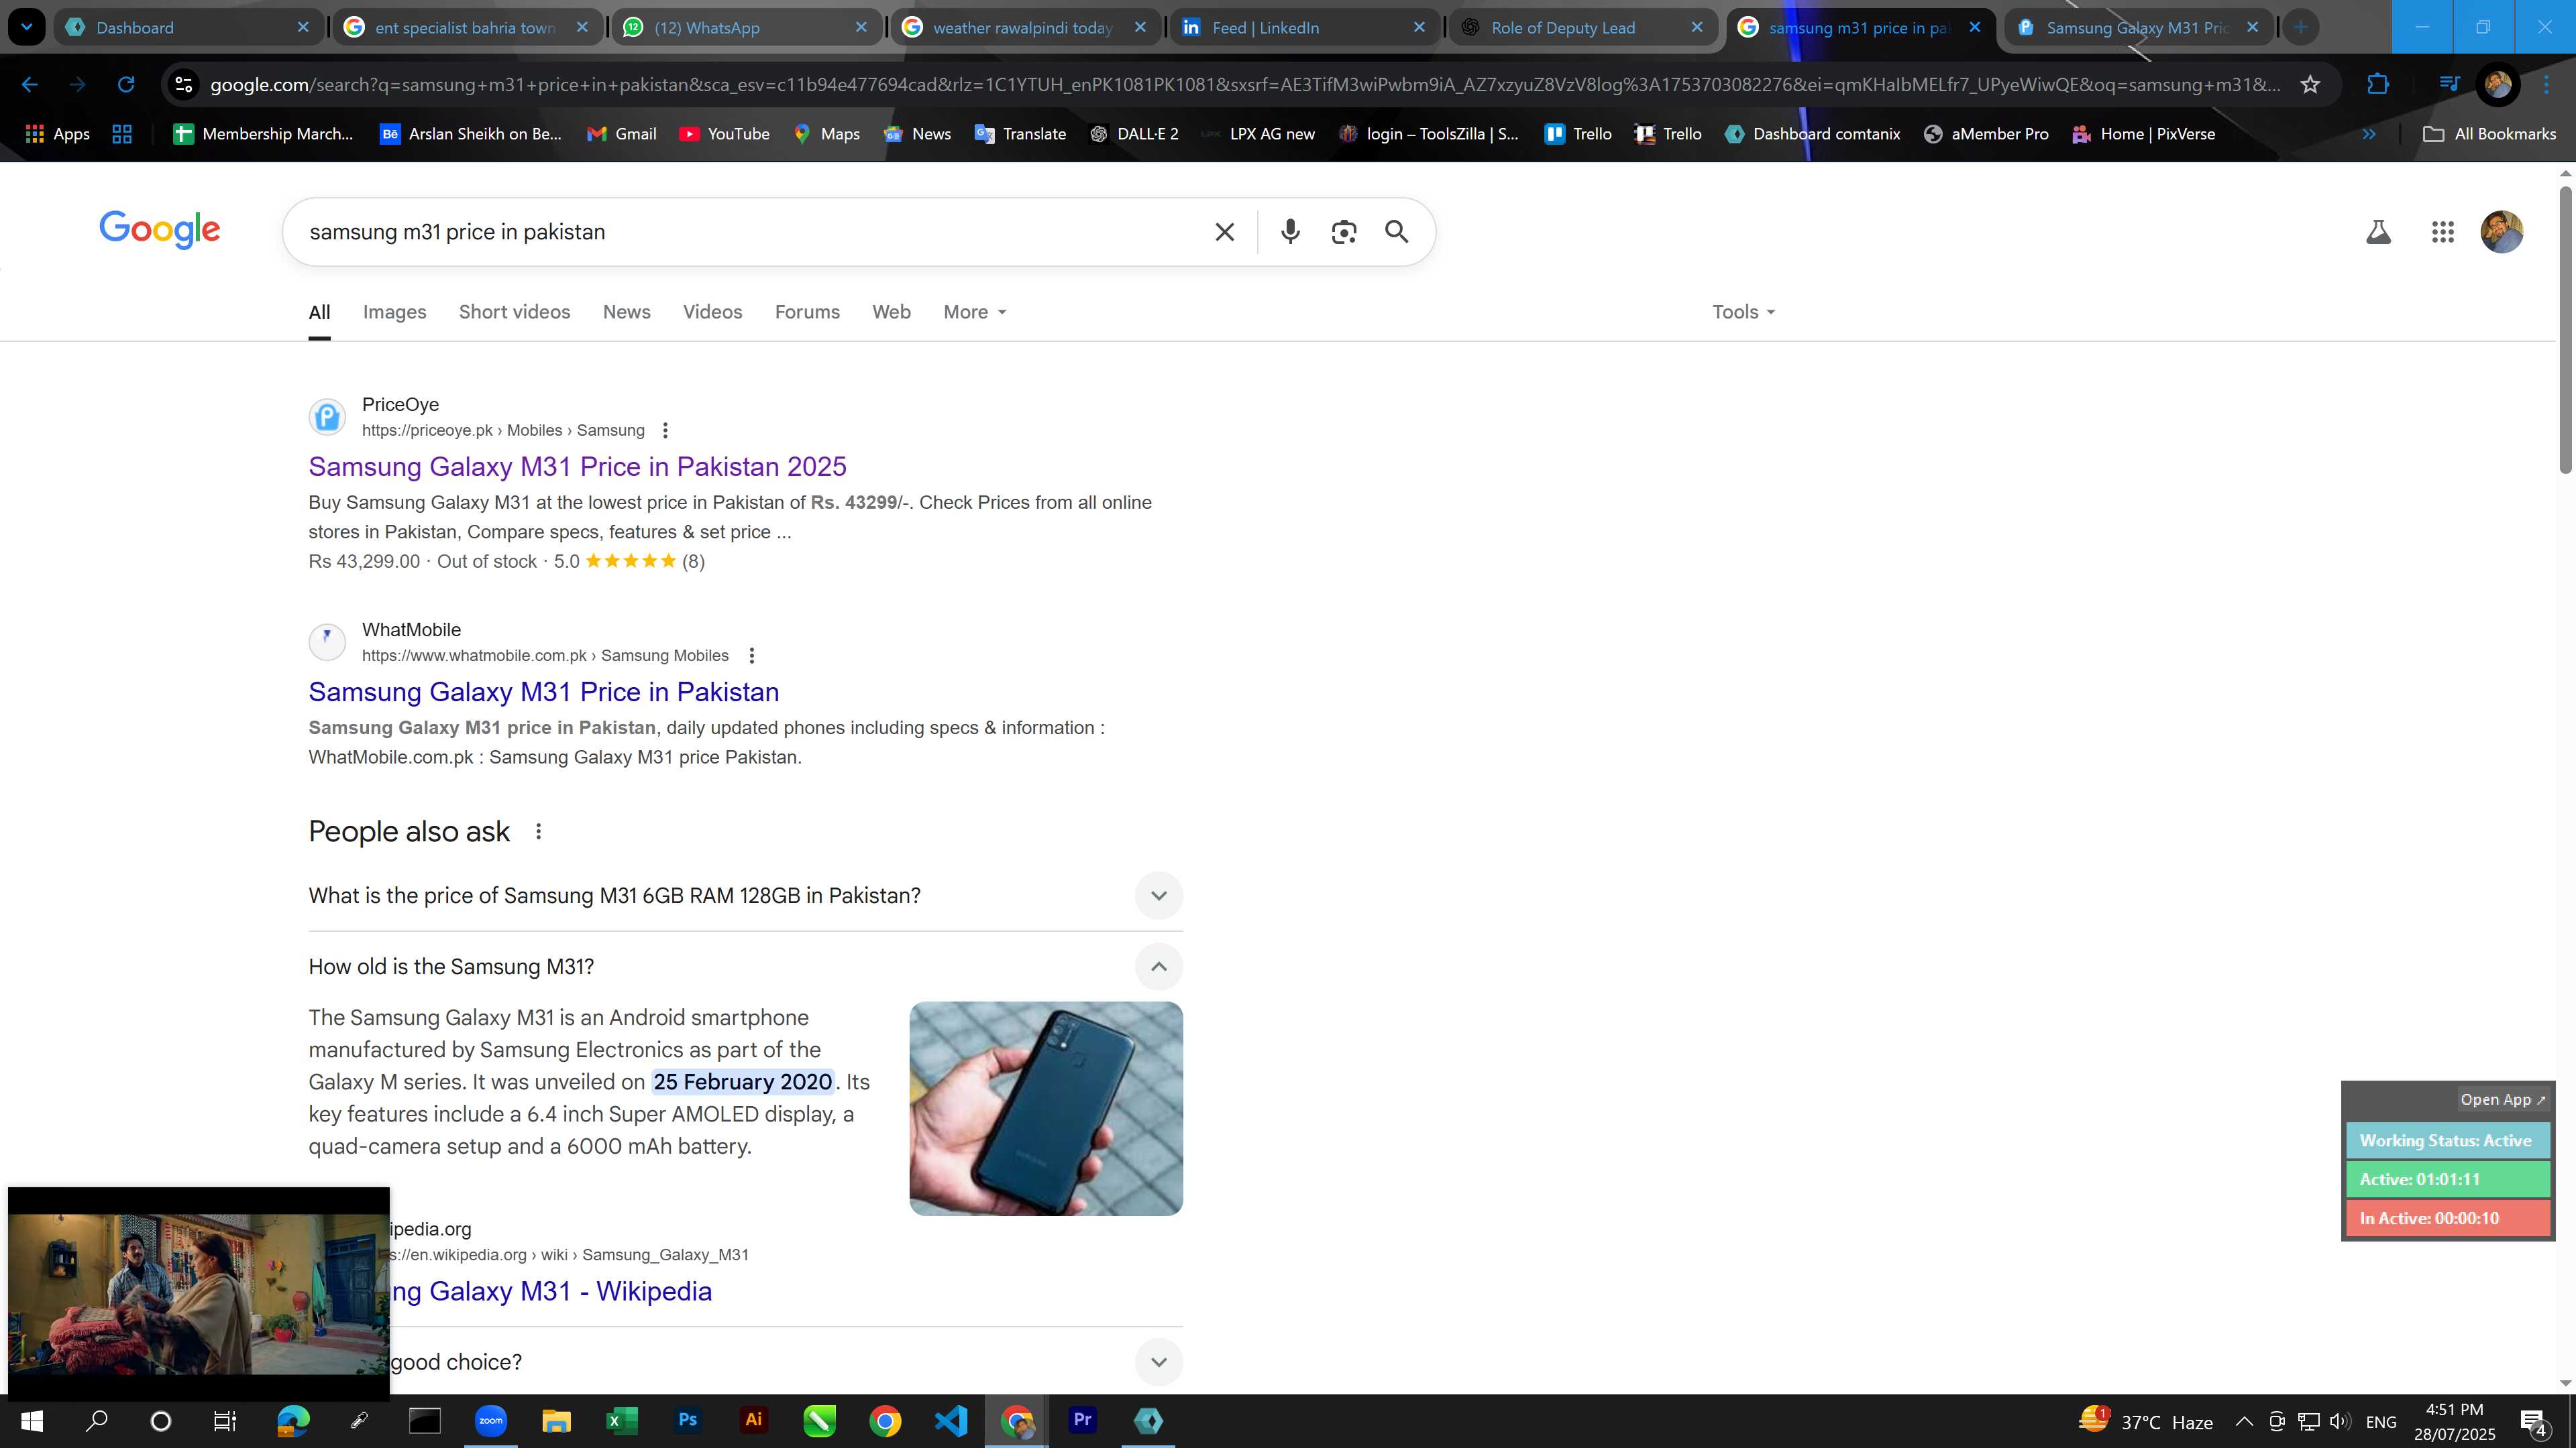The width and height of the screenshot is (2576, 1448).
Task: Open All Bookmarks folder
Action: (x=2490, y=134)
